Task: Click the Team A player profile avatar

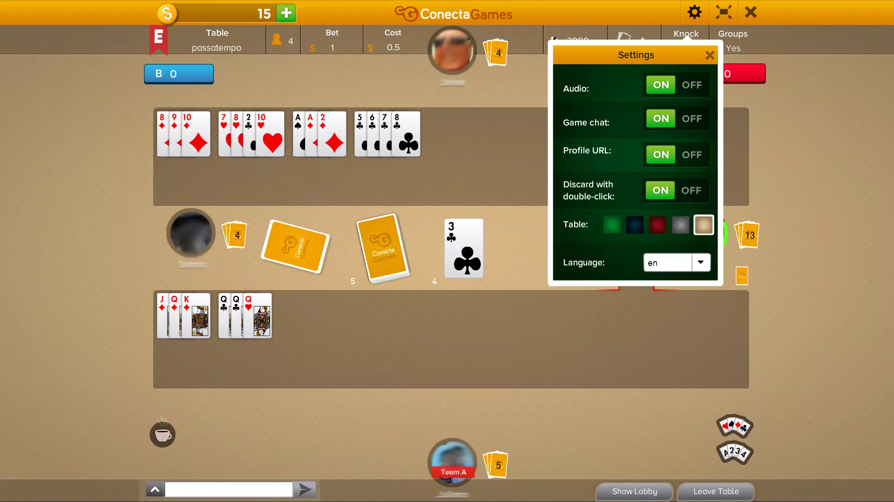Action: click(453, 463)
